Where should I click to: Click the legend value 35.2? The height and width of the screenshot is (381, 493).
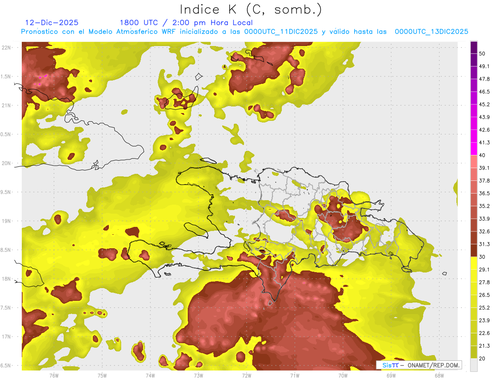(x=484, y=206)
